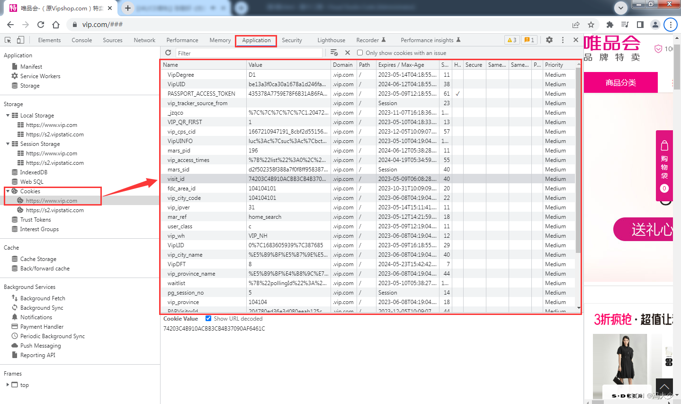
Task: Click the shopping bag icon on webpage
Action: click(x=664, y=145)
